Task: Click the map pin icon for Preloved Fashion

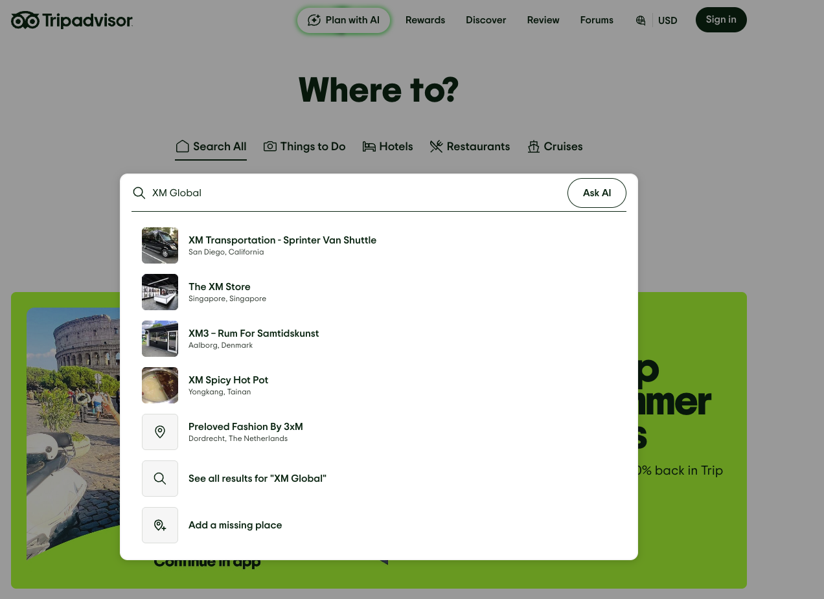Action: [x=160, y=432]
